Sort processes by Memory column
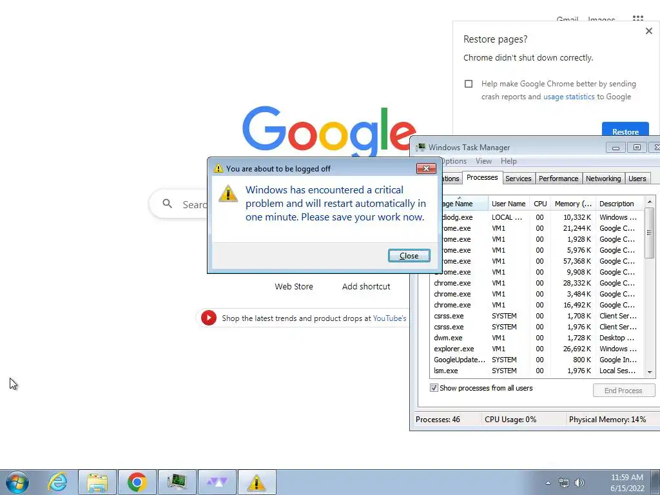660x495 pixels. click(573, 204)
